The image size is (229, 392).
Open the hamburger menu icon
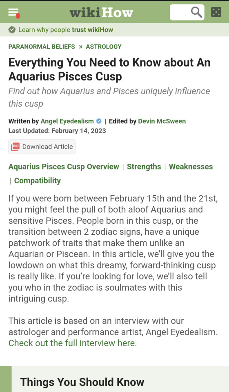(x=13, y=12)
